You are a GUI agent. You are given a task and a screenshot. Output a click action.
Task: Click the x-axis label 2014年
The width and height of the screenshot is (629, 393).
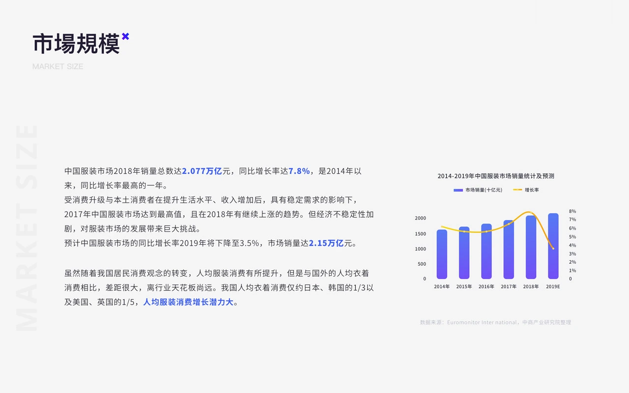[x=442, y=287]
